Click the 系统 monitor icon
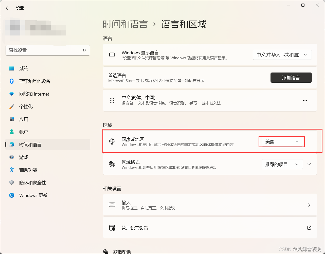This screenshot has width=325, height=254. pos(12,68)
